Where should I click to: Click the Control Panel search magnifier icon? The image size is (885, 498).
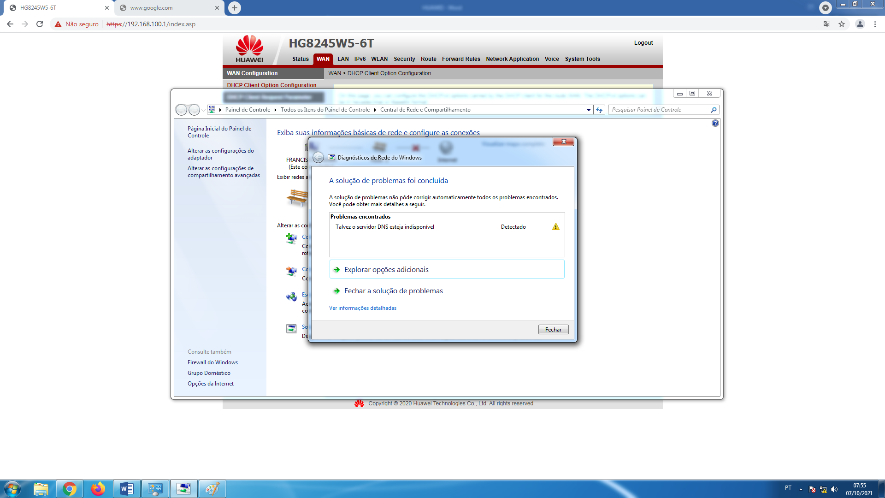[714, 110]
